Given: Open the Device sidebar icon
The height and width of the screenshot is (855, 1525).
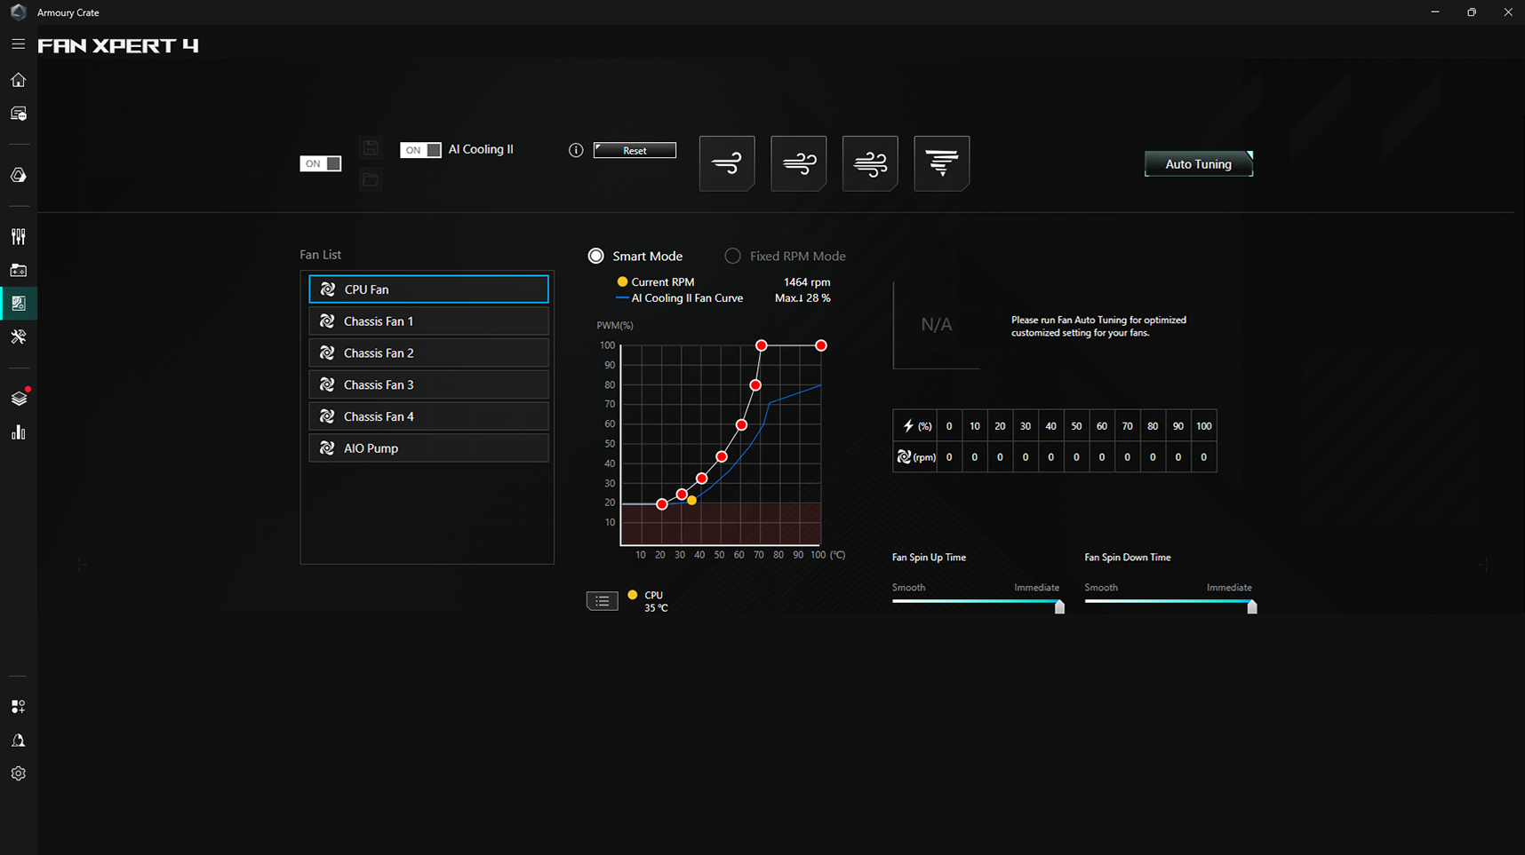Looking at the screenshot, I should pyautogui.click(x=18, y=114).
